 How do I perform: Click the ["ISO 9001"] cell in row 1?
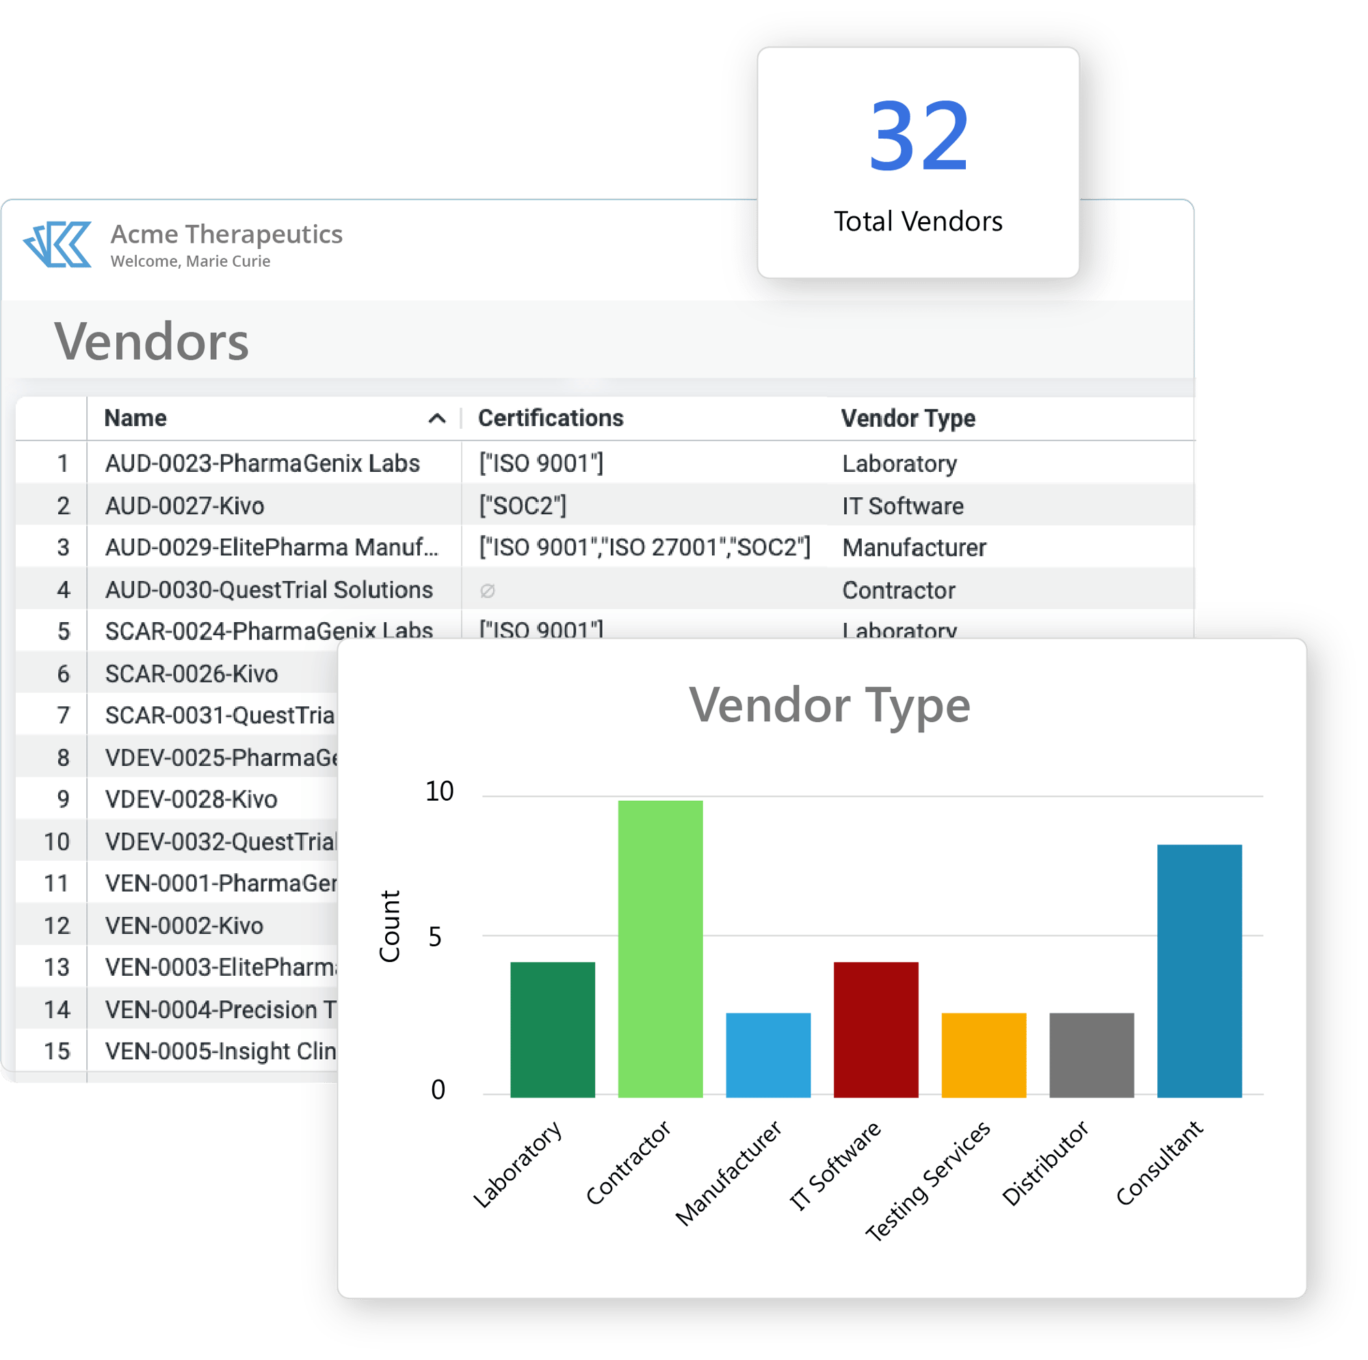click(541, 463)
